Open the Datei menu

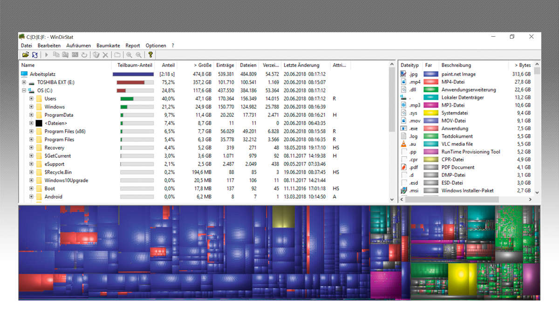coord(27,46)
